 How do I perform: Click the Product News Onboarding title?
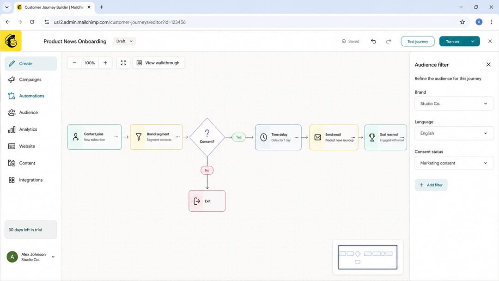75,42
